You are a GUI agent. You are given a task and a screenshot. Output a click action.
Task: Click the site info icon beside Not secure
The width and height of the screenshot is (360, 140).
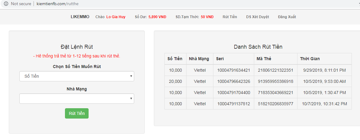[x=6, y=4]
